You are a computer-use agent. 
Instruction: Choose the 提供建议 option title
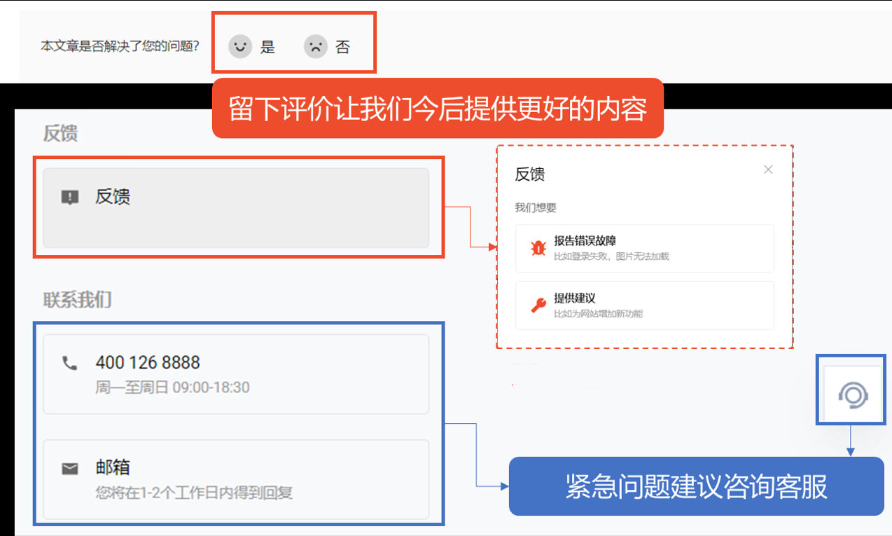574,298
